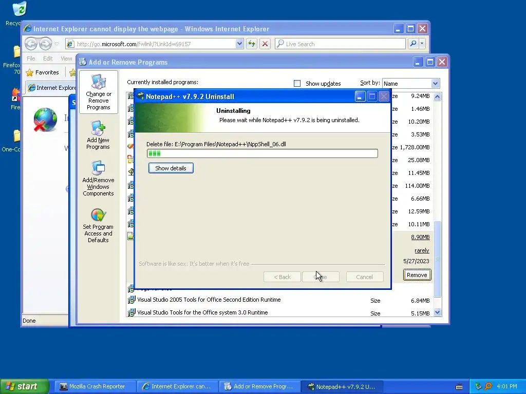Switch to Internet Explorer taskbar item
The width and height of the screenshot is (526, 394).
click(x=177, y=386)
